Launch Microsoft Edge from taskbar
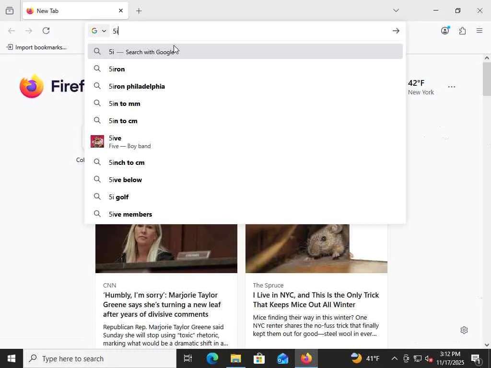Viewport: 491px width, 368px height. pyautogui.click(x=212, y=358)
